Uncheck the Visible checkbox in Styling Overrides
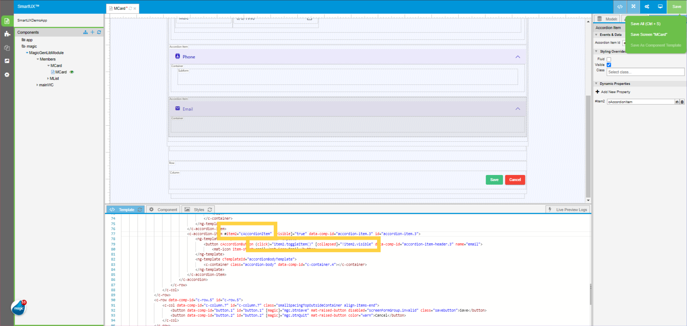 coord(609,65)
